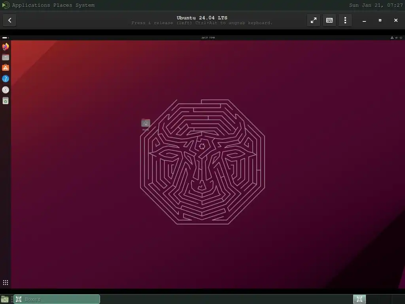Open the Home folder desktop icon
Image resolution: width=405 pixels, height=304 pixels.
[146, 124]
